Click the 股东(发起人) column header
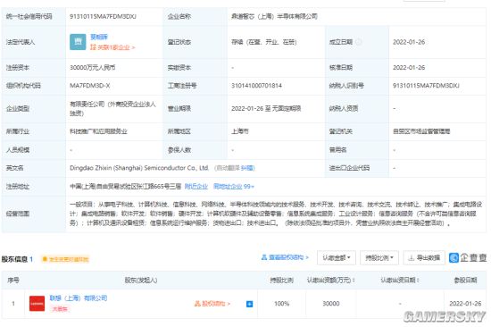Screen dimensions: 491x327 coord(141,280)
